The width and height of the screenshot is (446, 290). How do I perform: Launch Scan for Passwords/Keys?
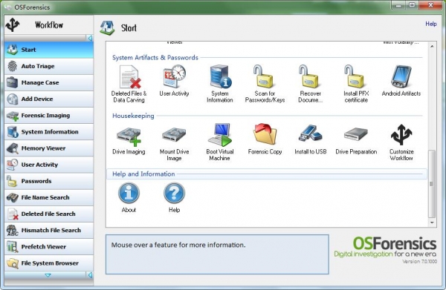[265, 84]
